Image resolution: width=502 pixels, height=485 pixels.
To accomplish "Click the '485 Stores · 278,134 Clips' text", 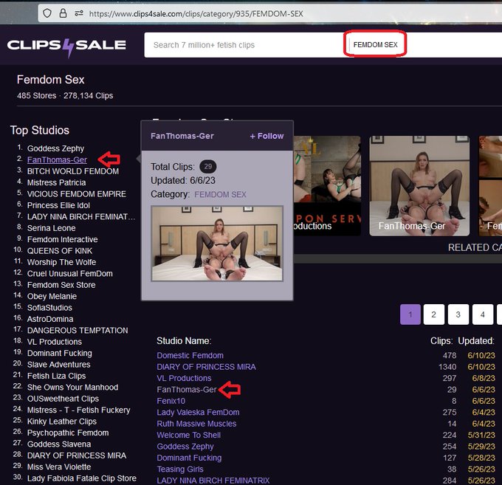I will (65, 96).
